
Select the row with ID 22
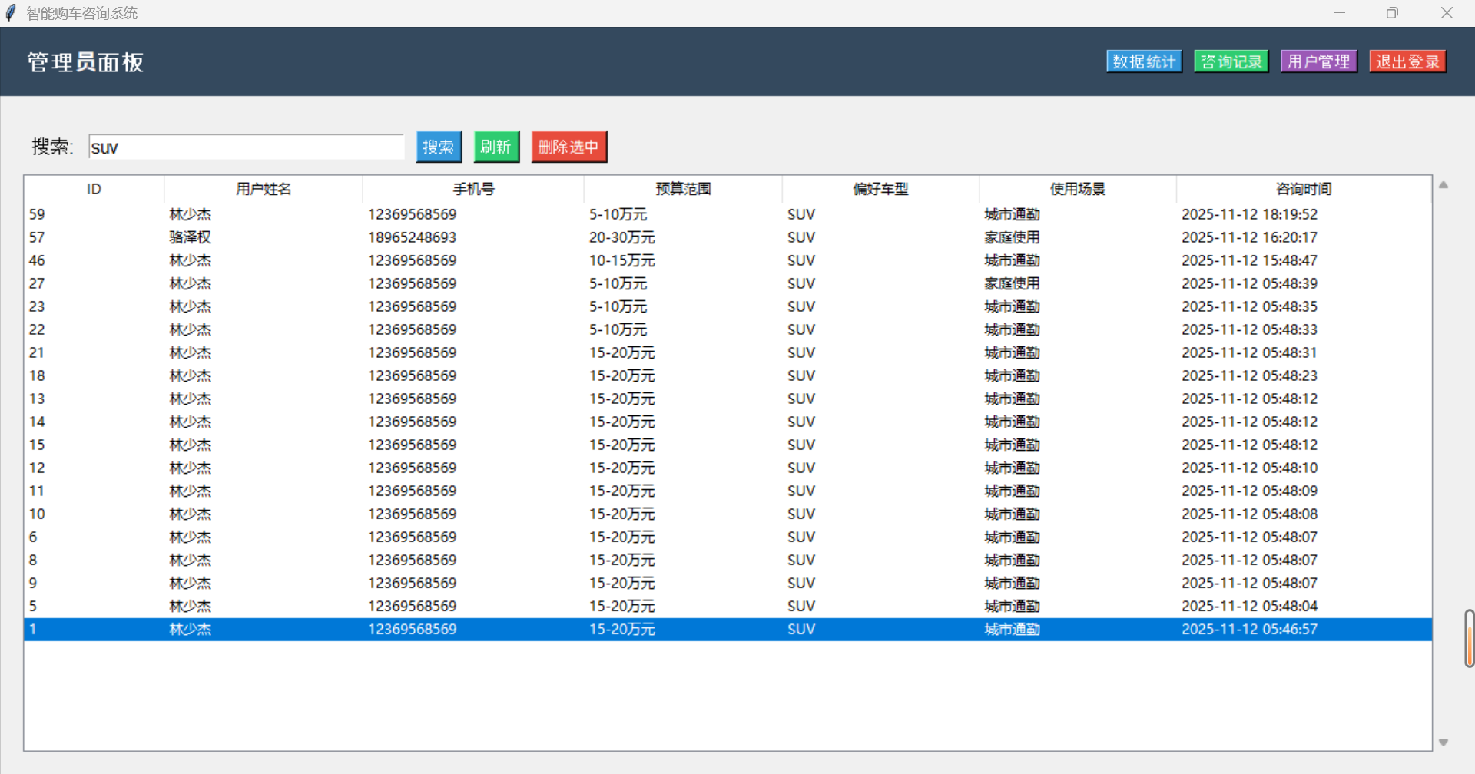728,329
